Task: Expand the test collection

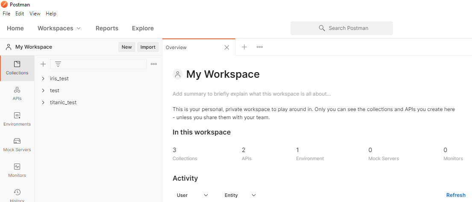Action: click(43, 90)
